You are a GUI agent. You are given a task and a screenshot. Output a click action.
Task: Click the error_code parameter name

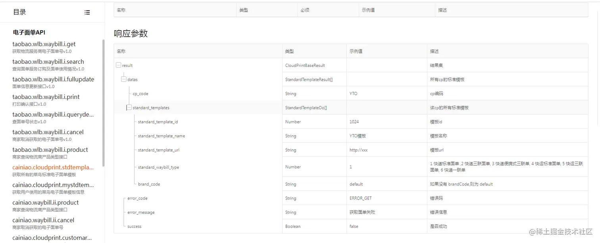(x=137, y=198)
